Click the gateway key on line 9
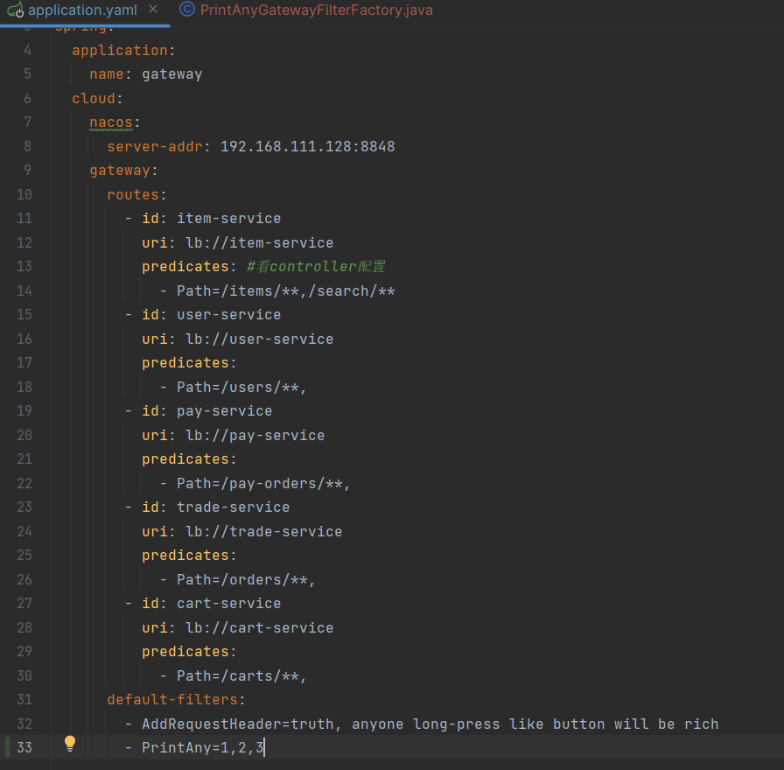This screenshot has height=770, width=784. click(122, 170)
